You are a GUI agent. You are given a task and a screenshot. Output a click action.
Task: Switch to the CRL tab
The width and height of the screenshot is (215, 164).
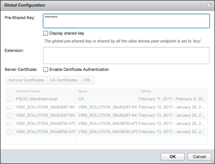point(87,80)
